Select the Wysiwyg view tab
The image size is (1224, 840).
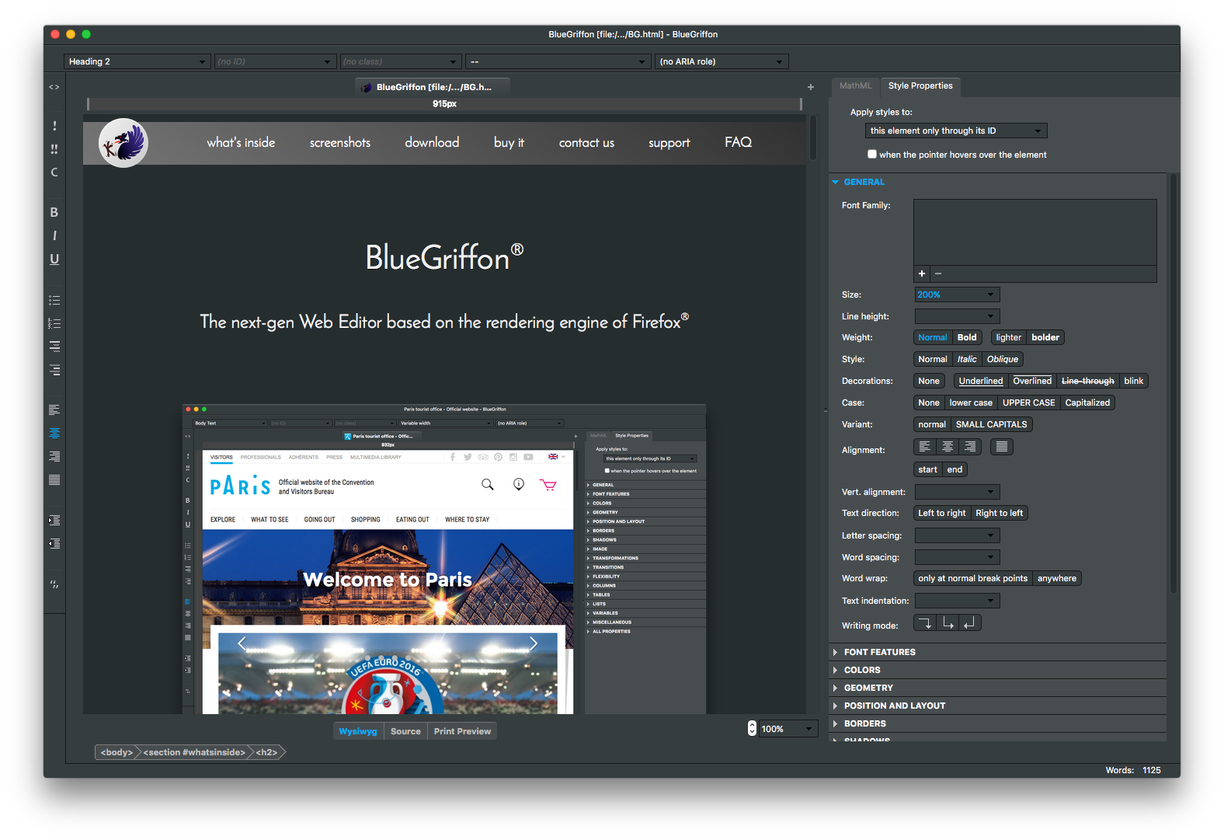(x=358, y=731)
